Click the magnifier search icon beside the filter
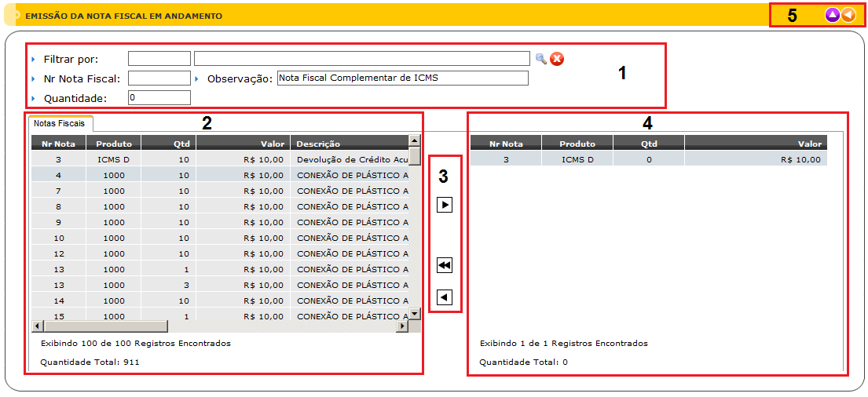Image resolution: width=868 pixels, height=397 pixels. point(540,58)
